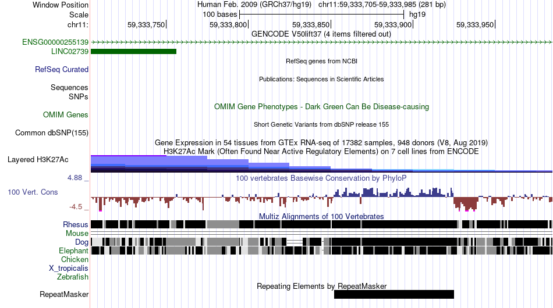Click the 59,333,750 ruler position
This screenshot has height=308, width=553.
tap(147, 24)
